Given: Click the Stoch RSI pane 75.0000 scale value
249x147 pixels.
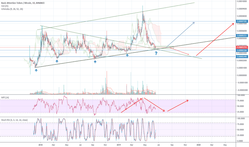Looking at the screenshot, I should (240, 124).
